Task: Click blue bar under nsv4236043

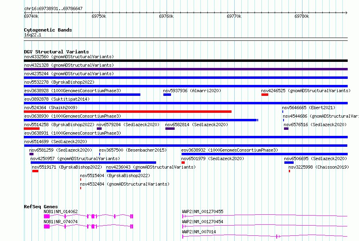Action: coord(124,171)
